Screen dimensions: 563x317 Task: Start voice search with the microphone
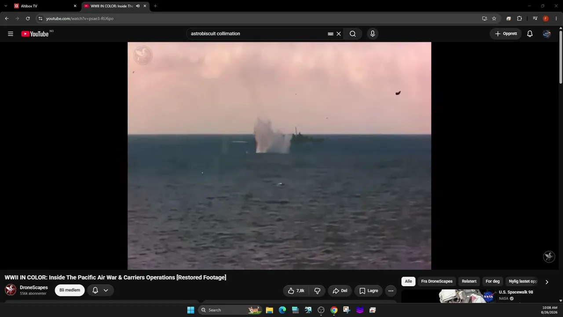click(x=373, y=34)
